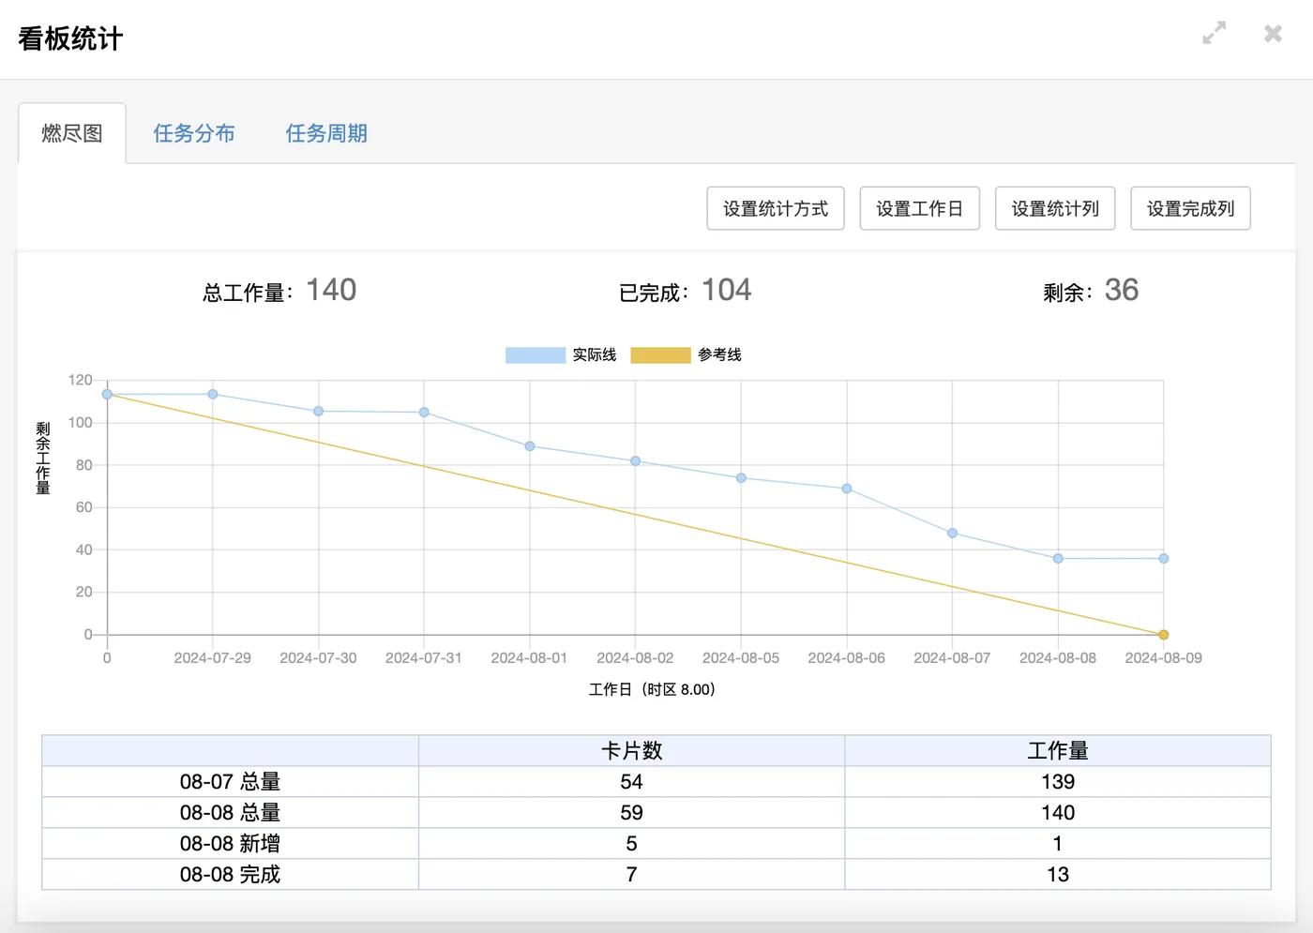Image resolution: width=1313 pixels, height=933 pixels.
Task: Click the 设置完成列 button
Action: (x=1190, y=208)
